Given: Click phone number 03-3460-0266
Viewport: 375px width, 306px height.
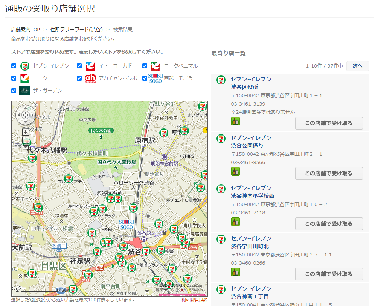Looking at the screenshot, I should 248,263.
